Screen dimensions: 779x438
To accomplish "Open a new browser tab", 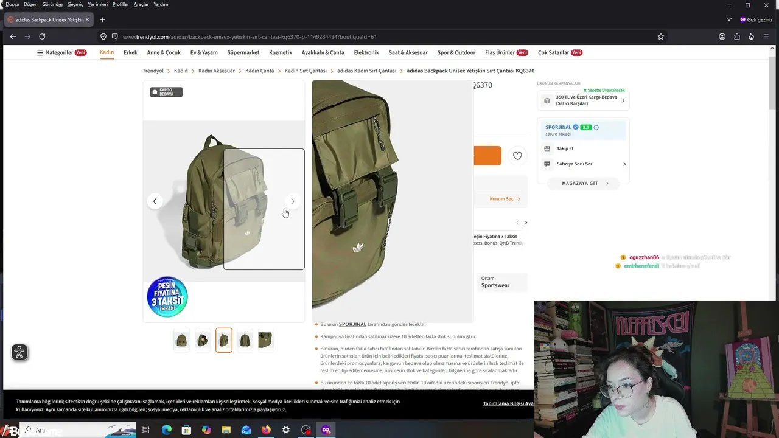I will [x=102, y=19].
